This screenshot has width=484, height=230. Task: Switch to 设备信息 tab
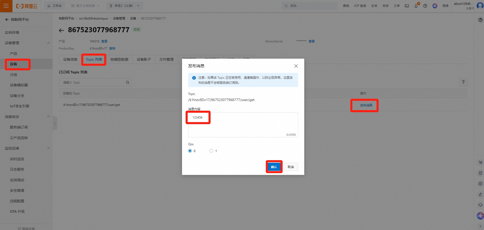(70, 59)
